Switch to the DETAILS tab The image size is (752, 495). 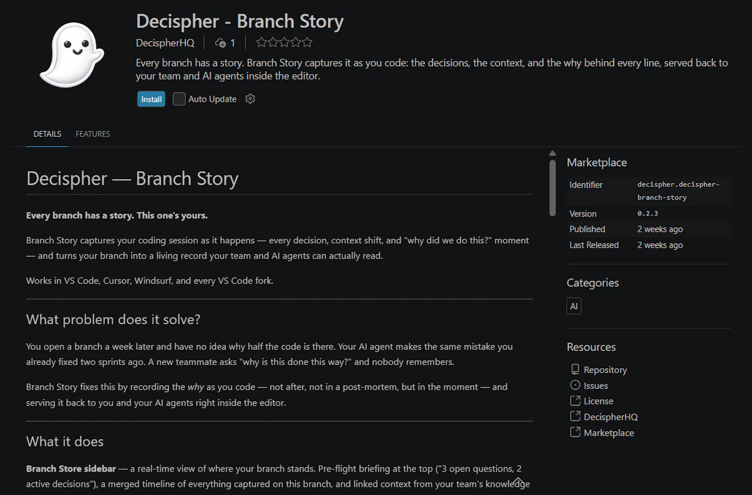tap(47, 134)
